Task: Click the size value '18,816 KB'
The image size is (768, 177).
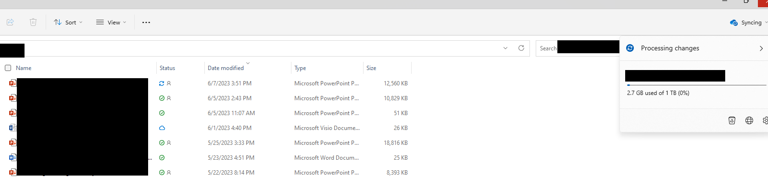Action: [396, 143]
